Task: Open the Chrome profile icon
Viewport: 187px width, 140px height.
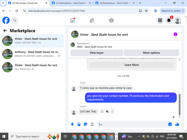Action: 155,11
